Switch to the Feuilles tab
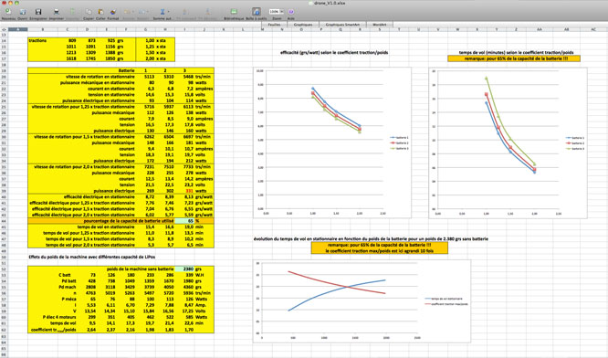The width and height of the screenshot is (608, 358). pyautogui.click(x=274, y=25)
